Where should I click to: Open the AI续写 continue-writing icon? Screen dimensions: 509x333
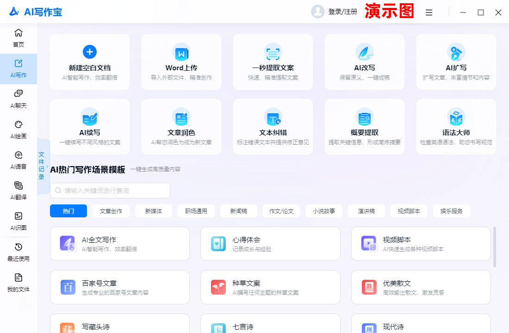point(90,117)
